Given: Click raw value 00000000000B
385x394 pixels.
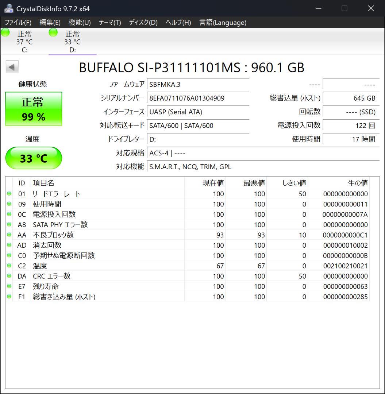Looking at the screenshot, I should [345, 255].
